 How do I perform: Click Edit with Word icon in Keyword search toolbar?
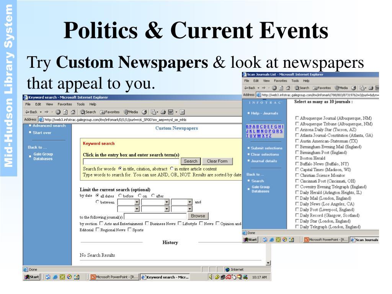pos(170,112)
